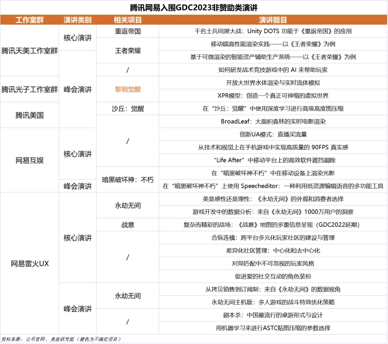Select the talk XPR模型：创造一个真正可伸缩的虚拟世界
This screenshot has width=388, height=344.
(273, 96)
